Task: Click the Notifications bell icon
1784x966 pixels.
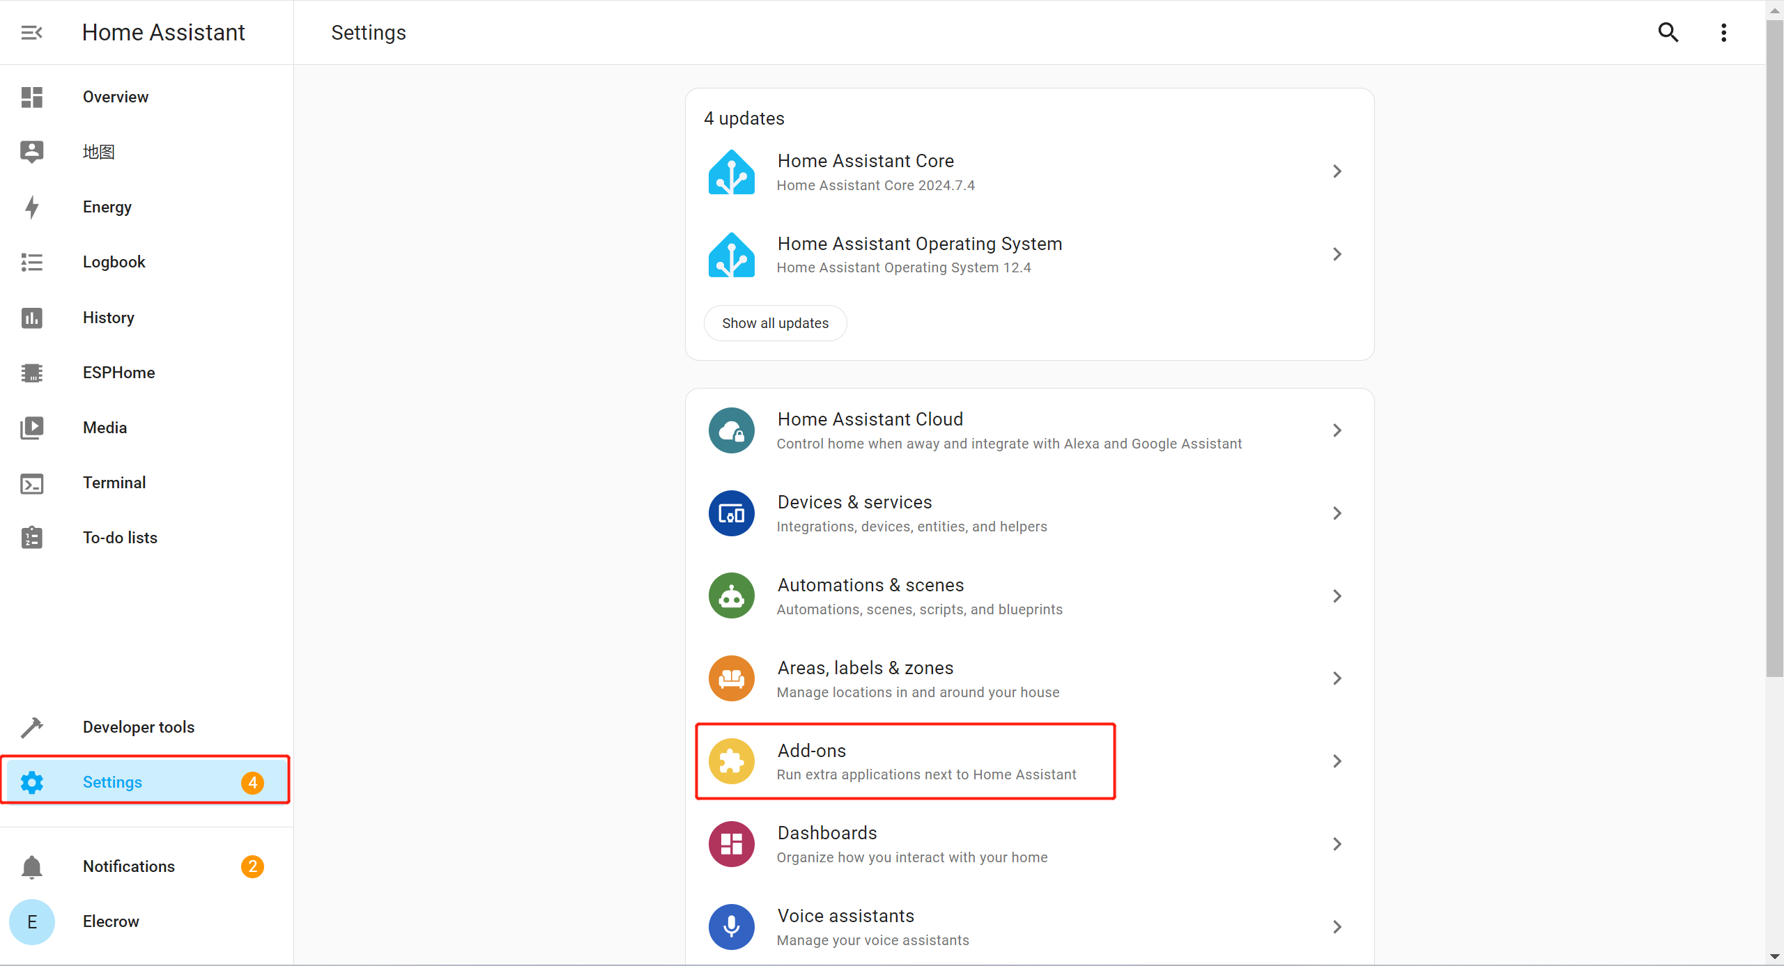Action: pos(31,866)
